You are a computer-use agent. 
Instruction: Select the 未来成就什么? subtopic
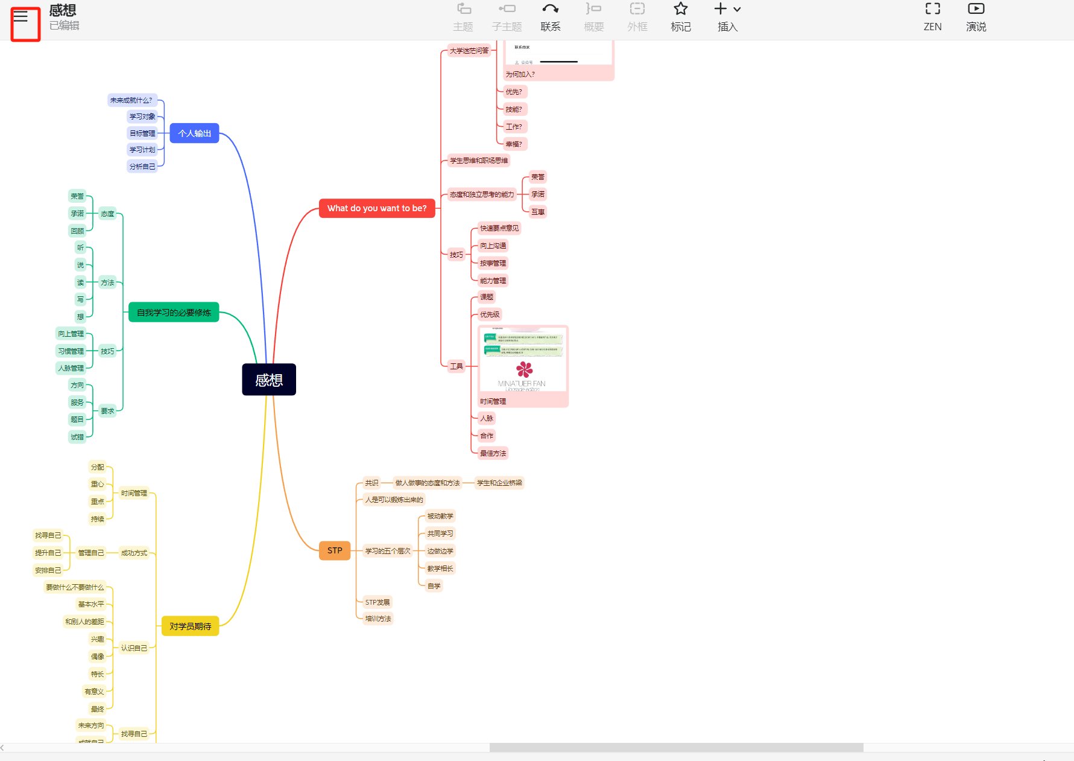click(x=132, y=100)
